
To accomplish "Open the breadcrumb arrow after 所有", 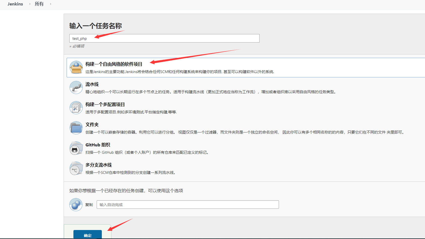I will pos(50,4).
